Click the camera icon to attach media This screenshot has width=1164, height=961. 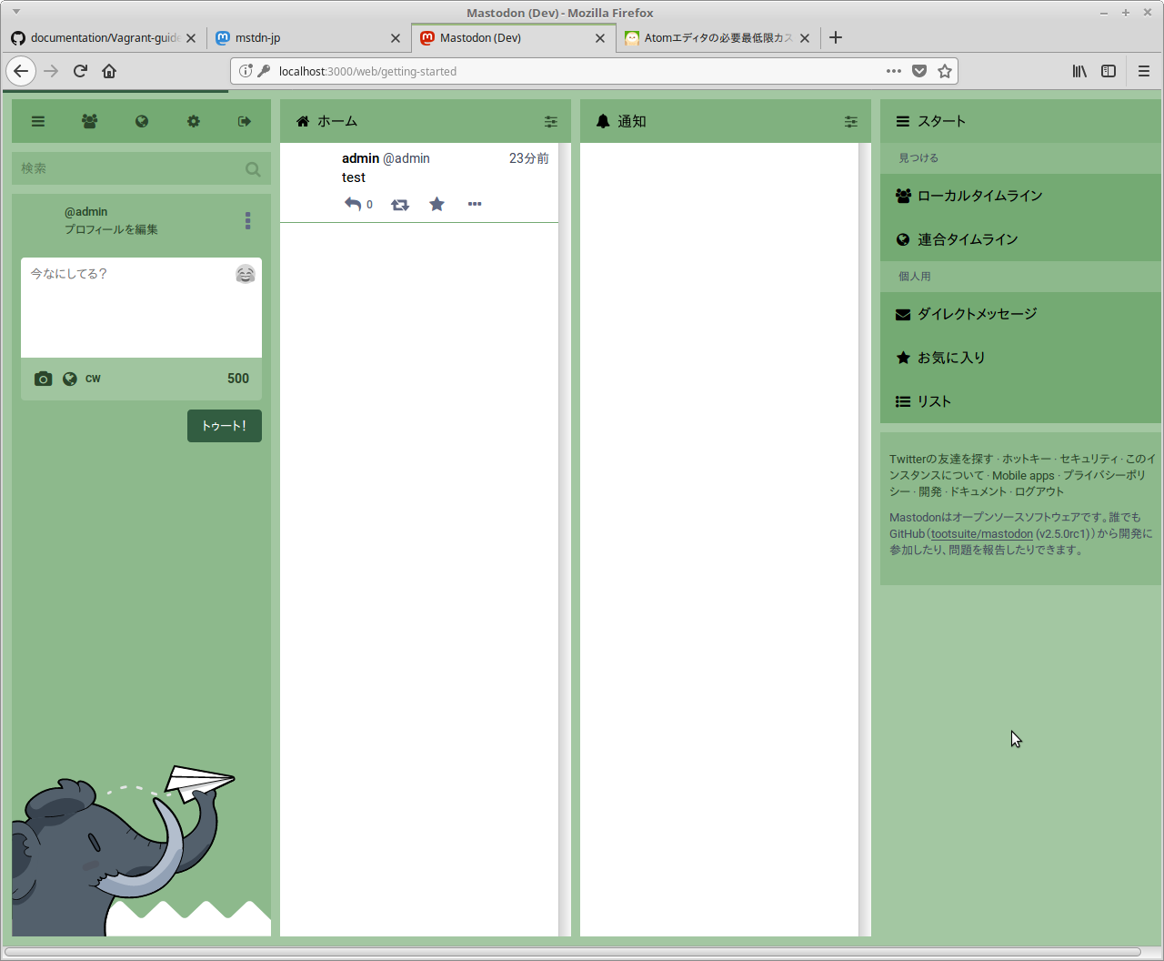43,379
